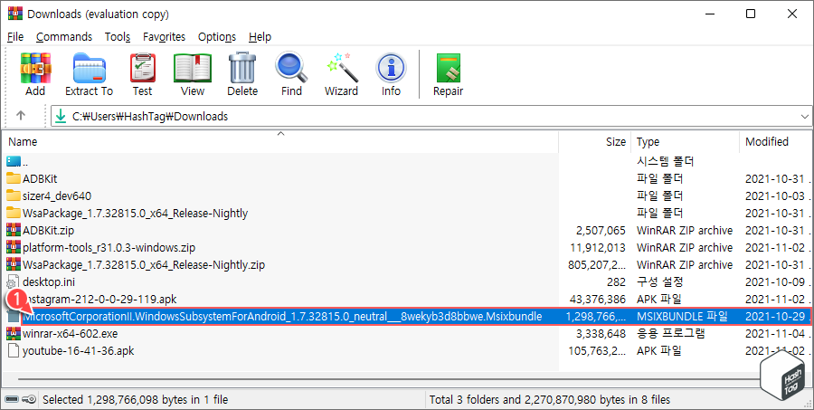
Task: Select sizer4_dev640 folder name
Action: coord(57,195)
